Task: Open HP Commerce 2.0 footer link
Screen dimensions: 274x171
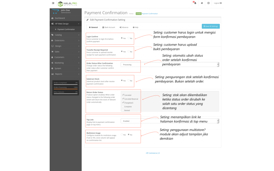Action: (x=153, y=153)
